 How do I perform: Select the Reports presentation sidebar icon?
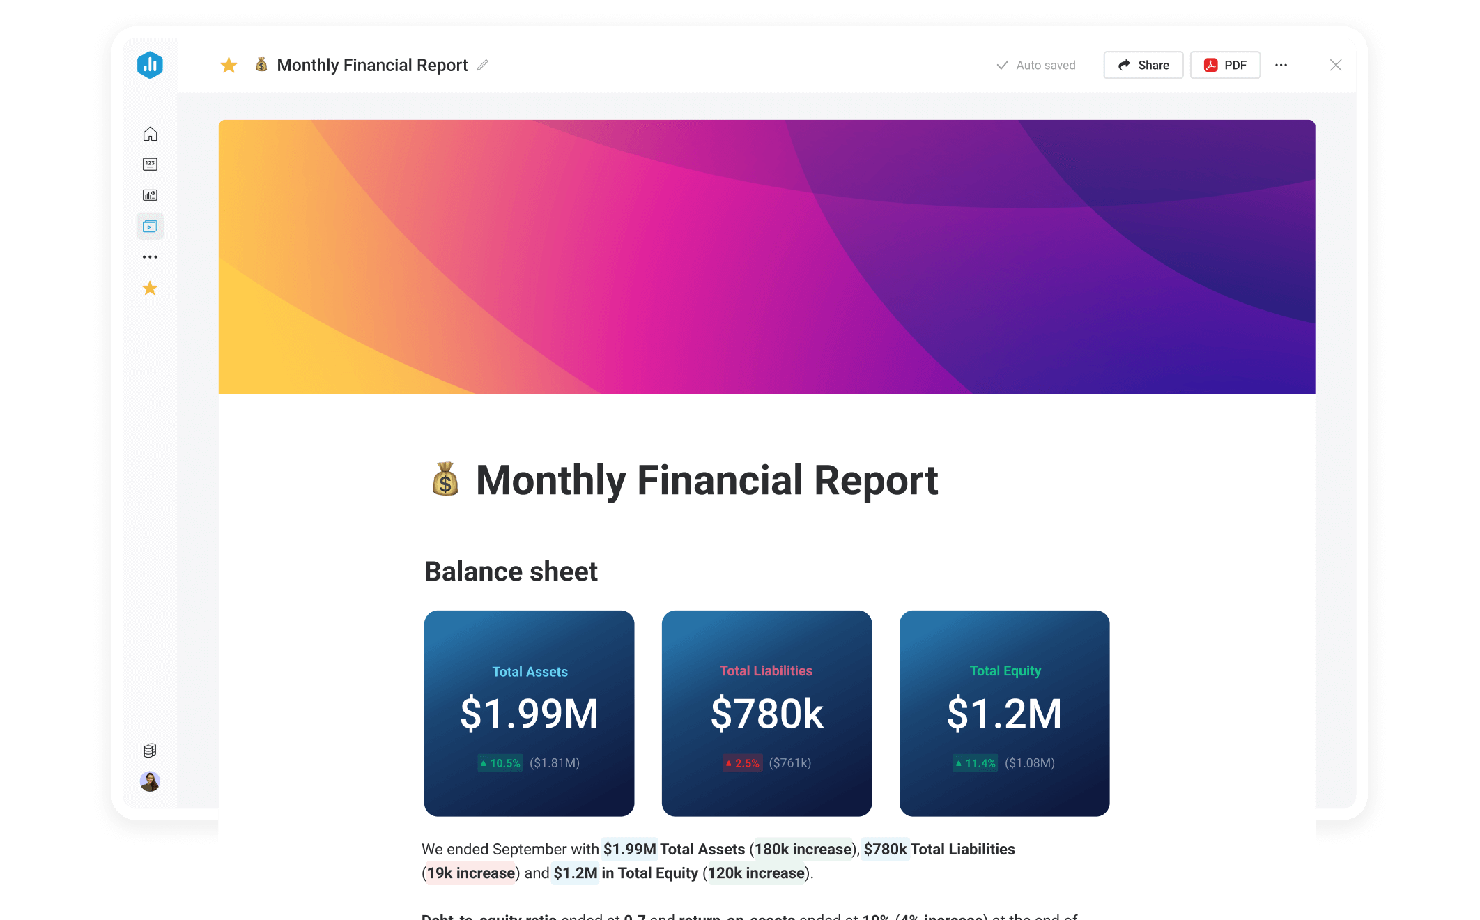[x=150, y=227]
